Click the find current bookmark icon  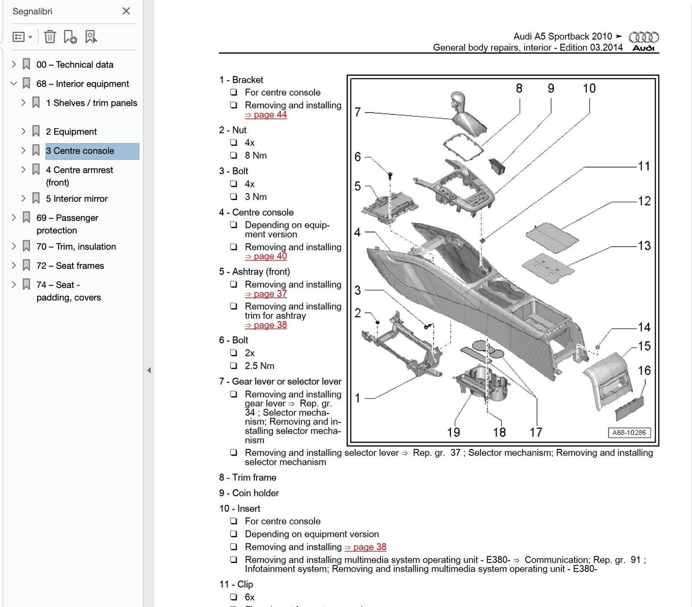tap(91, 37)
